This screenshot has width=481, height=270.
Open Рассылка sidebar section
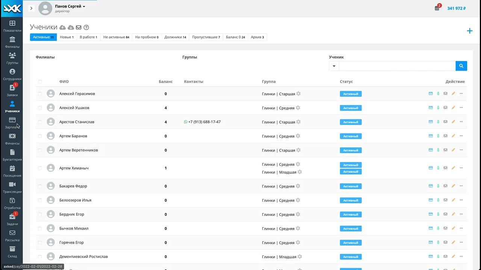point(12,236)
